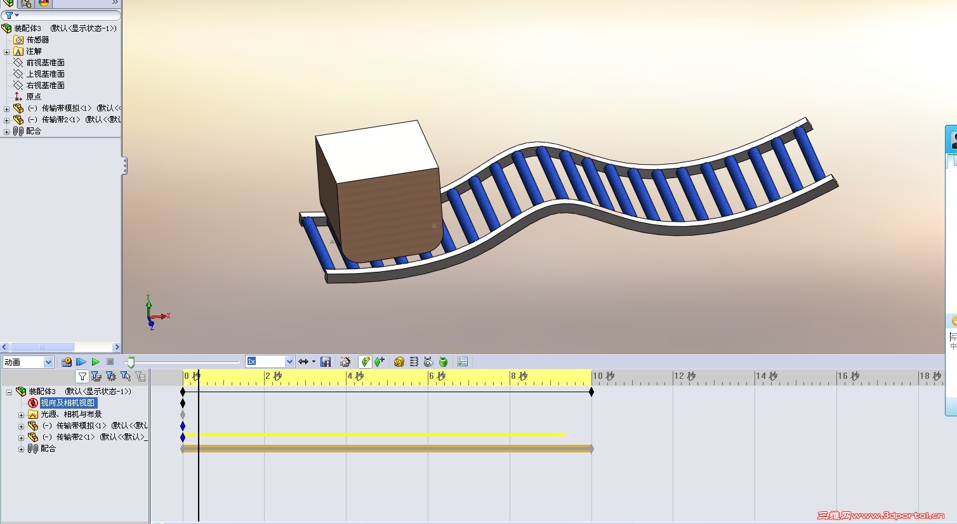Toggle the AutoKey button
Viewport: 957px width, 524px height.
coord(365,362)
